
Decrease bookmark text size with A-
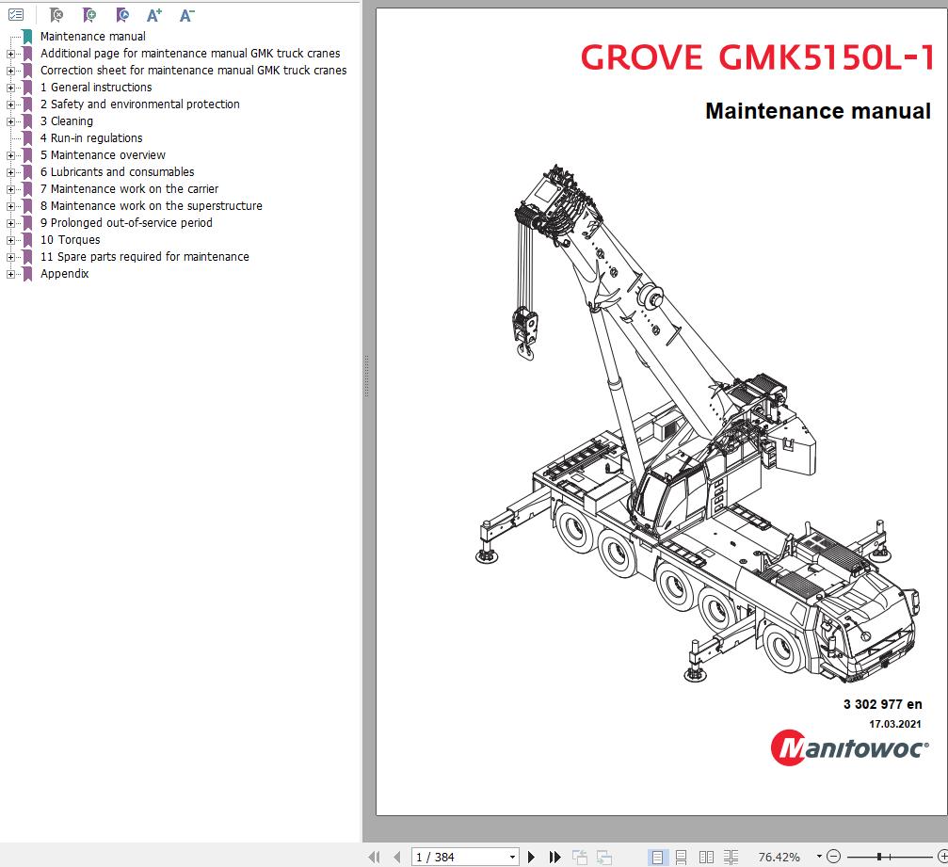pyautogui.click(x=186, y=14)
